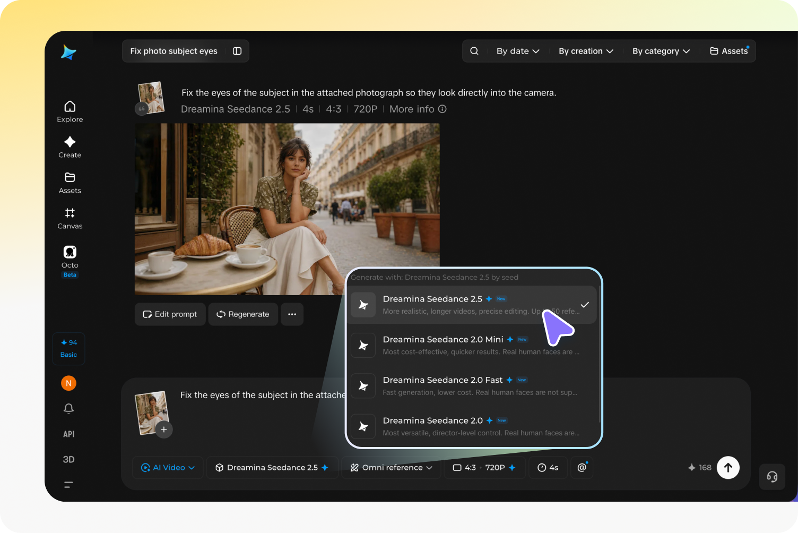This screenshot has height=533, width=798.
Task: Open the 3D section in the sidebar
Action: pyautogui.click(x=68, y=459)
